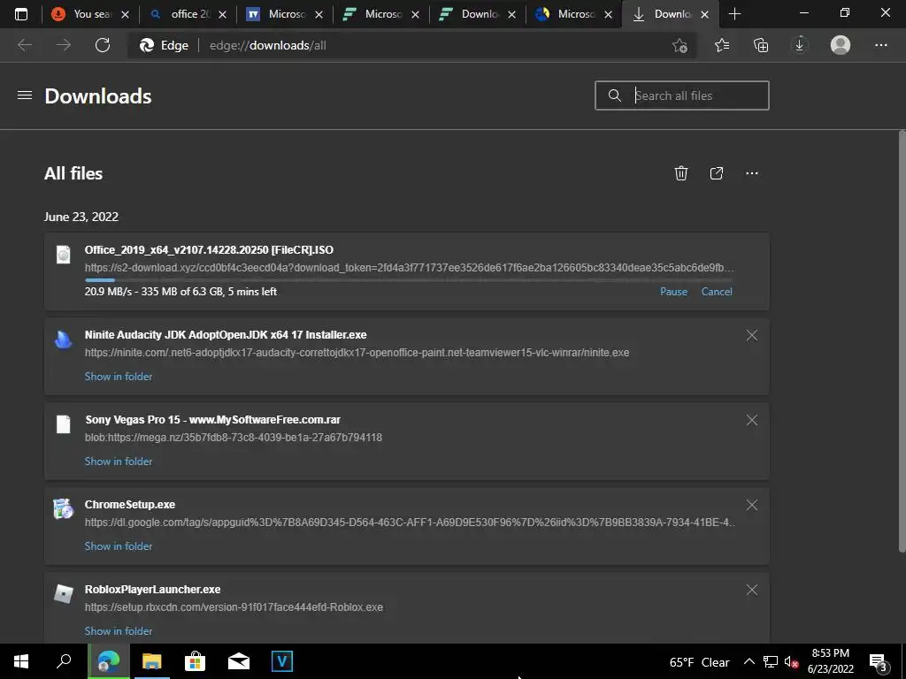Show hidden system tray icons

coord(749,661)
